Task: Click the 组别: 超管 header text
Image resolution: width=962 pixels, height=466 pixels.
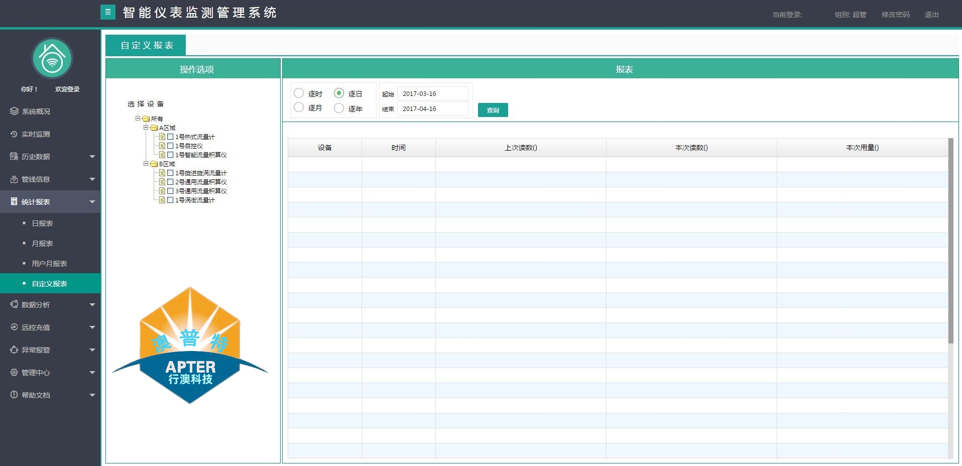Action: (x=850, y=15)
